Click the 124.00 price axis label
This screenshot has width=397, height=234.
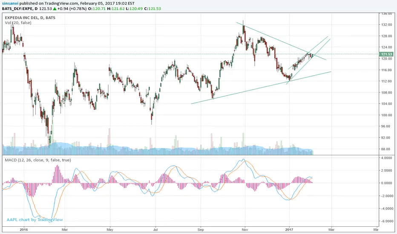(386, 47)
